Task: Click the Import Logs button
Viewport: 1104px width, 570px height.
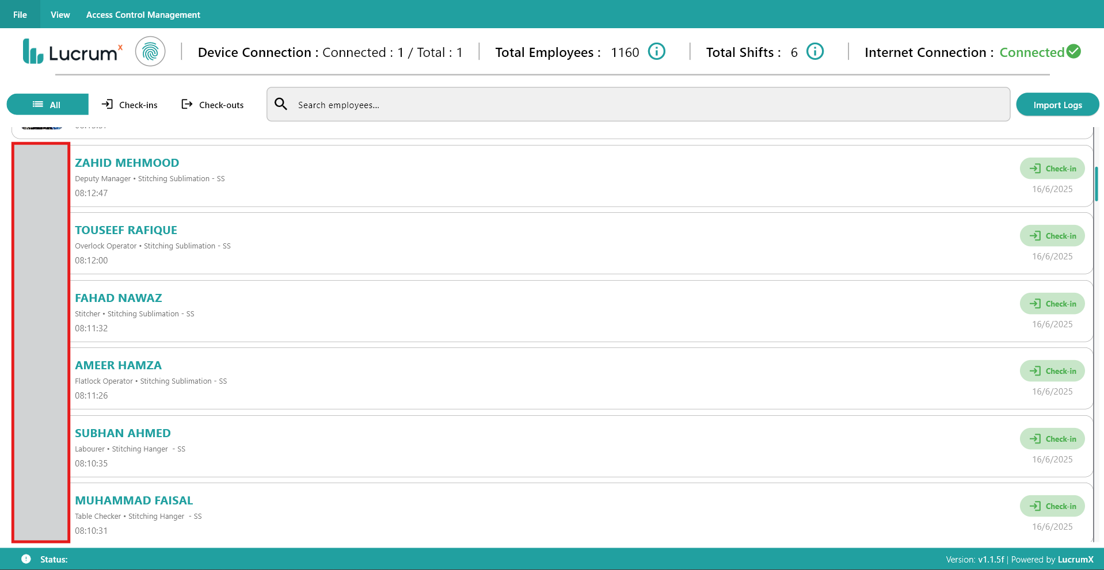Action: (x=1057, y=104)
